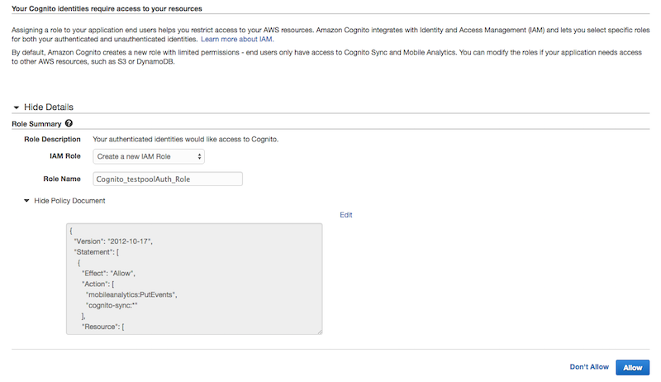Open the Learn more about IAM link
The height and width of the screenshot is (382, 661).
(237, 39)
